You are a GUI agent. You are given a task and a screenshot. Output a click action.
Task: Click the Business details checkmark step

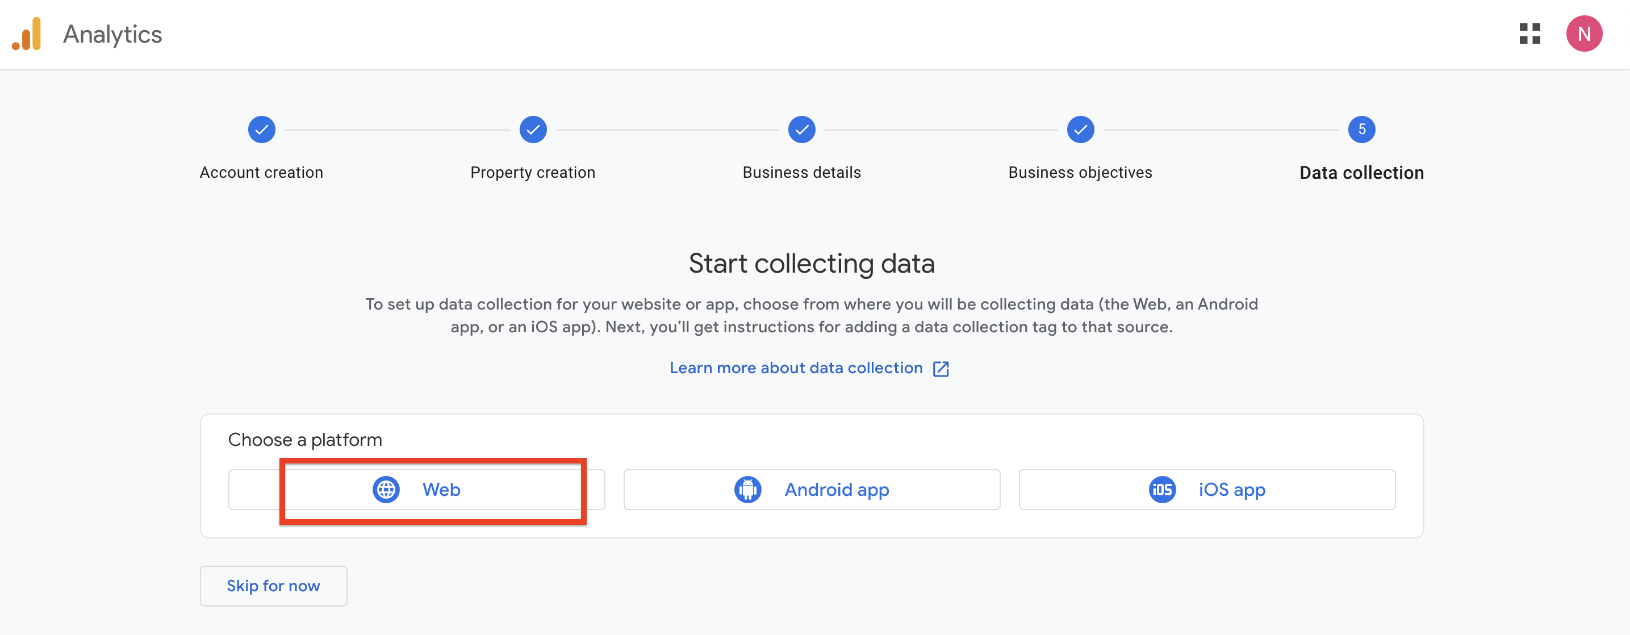click(801, 130)
